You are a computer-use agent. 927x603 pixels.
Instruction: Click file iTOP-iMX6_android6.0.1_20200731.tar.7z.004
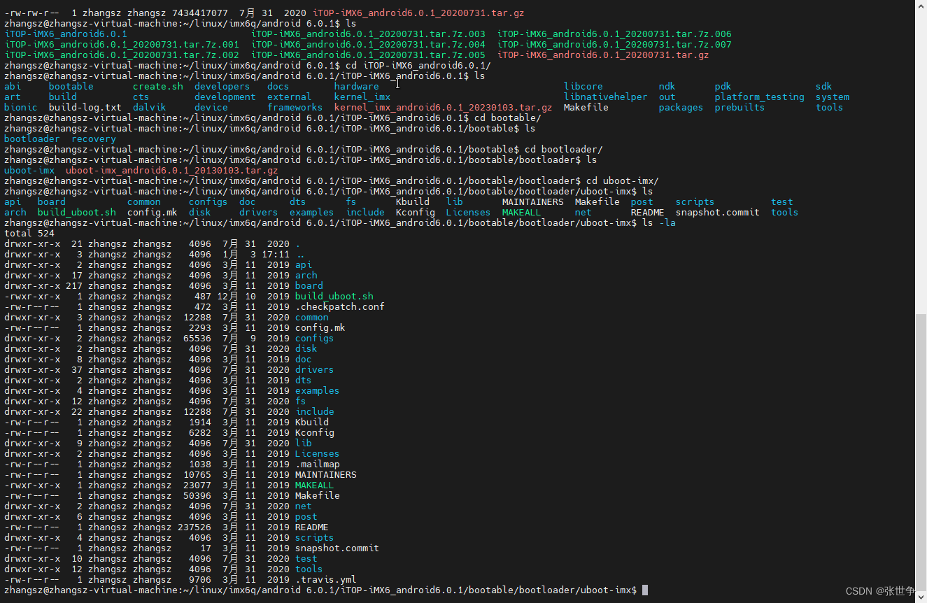point(368,45)
